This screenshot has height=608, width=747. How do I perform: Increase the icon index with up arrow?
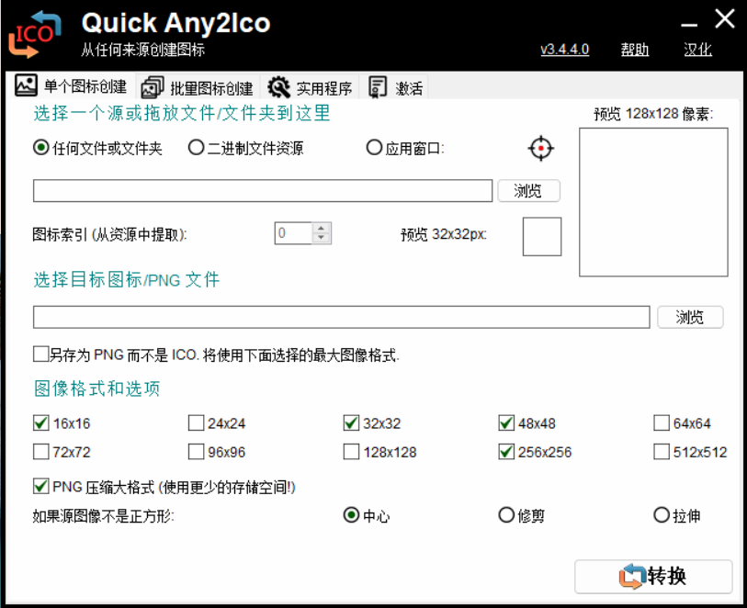(322, 228)
